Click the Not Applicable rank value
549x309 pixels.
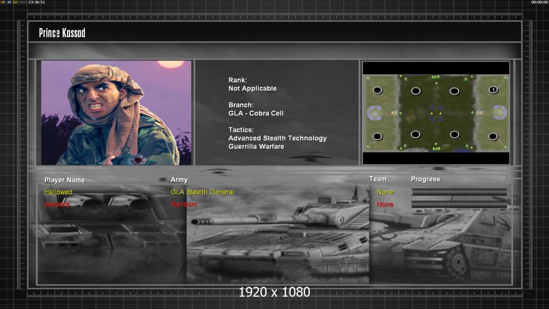[x=252, y=89]
